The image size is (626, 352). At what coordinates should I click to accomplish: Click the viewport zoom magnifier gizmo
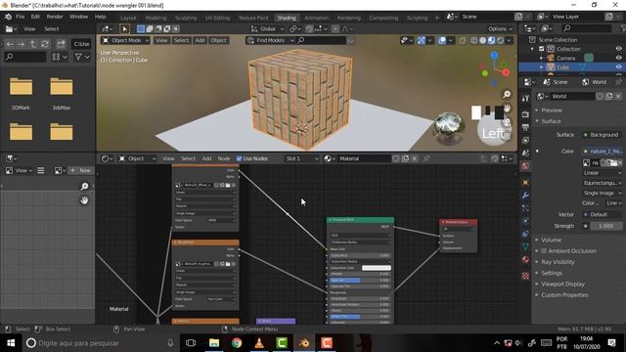[x=507, y=94]
